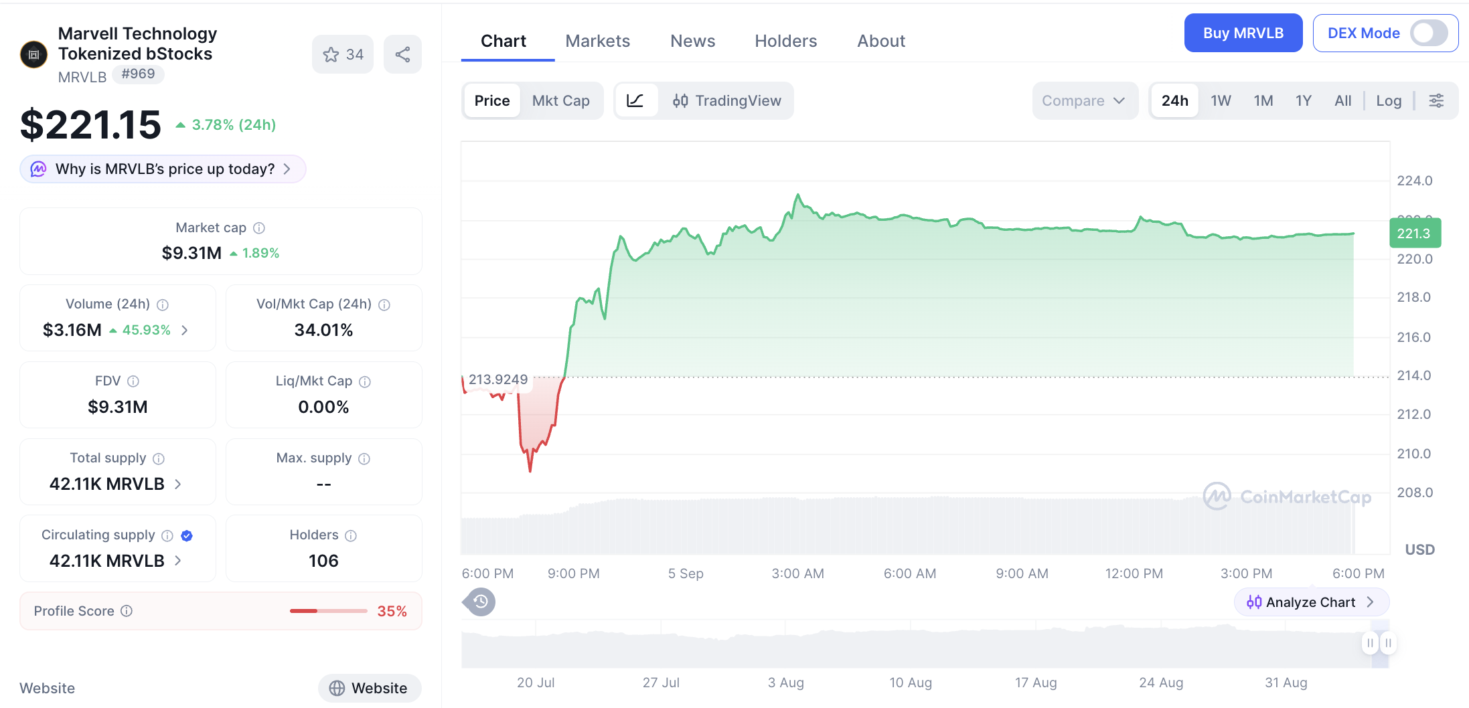Viewport: 1469px width, 708px height.
Task: Toggle DEX Mode switch
Action: 1429,33
